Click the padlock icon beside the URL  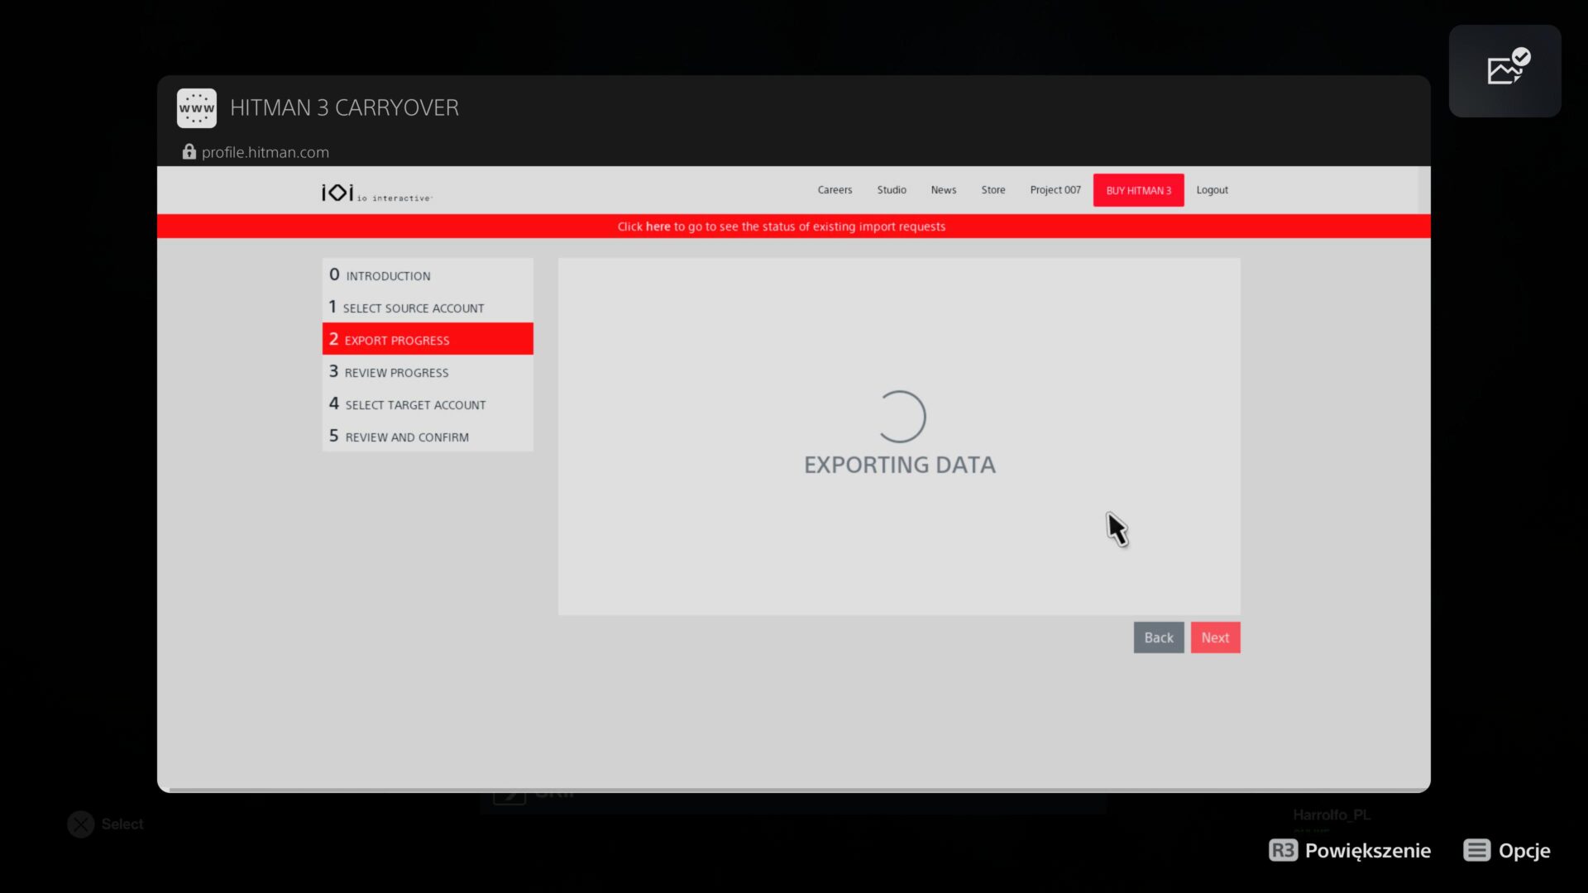click(x=189, y=152)
